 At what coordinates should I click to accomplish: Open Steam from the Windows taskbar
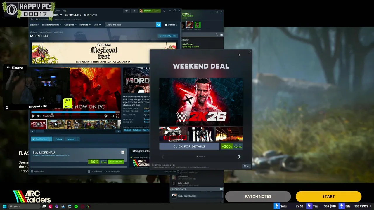click(63, 206)
